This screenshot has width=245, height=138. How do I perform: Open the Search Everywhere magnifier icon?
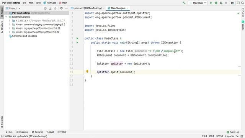(x=242, y=3)
